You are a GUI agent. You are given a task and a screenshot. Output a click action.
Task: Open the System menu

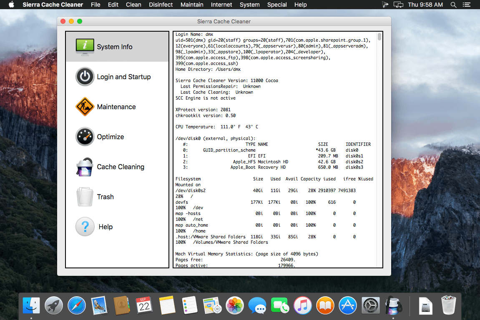point(249,5)
